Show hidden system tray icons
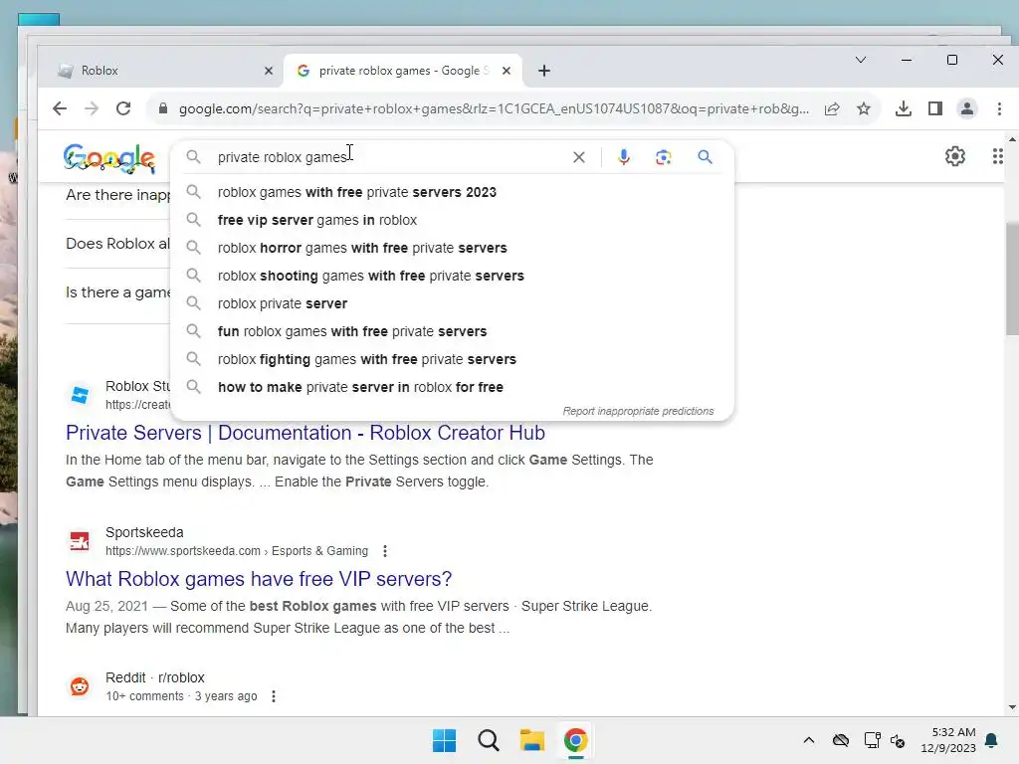Screen dimensions: 1019x764 pyautogui.click(x=808, y=740)
